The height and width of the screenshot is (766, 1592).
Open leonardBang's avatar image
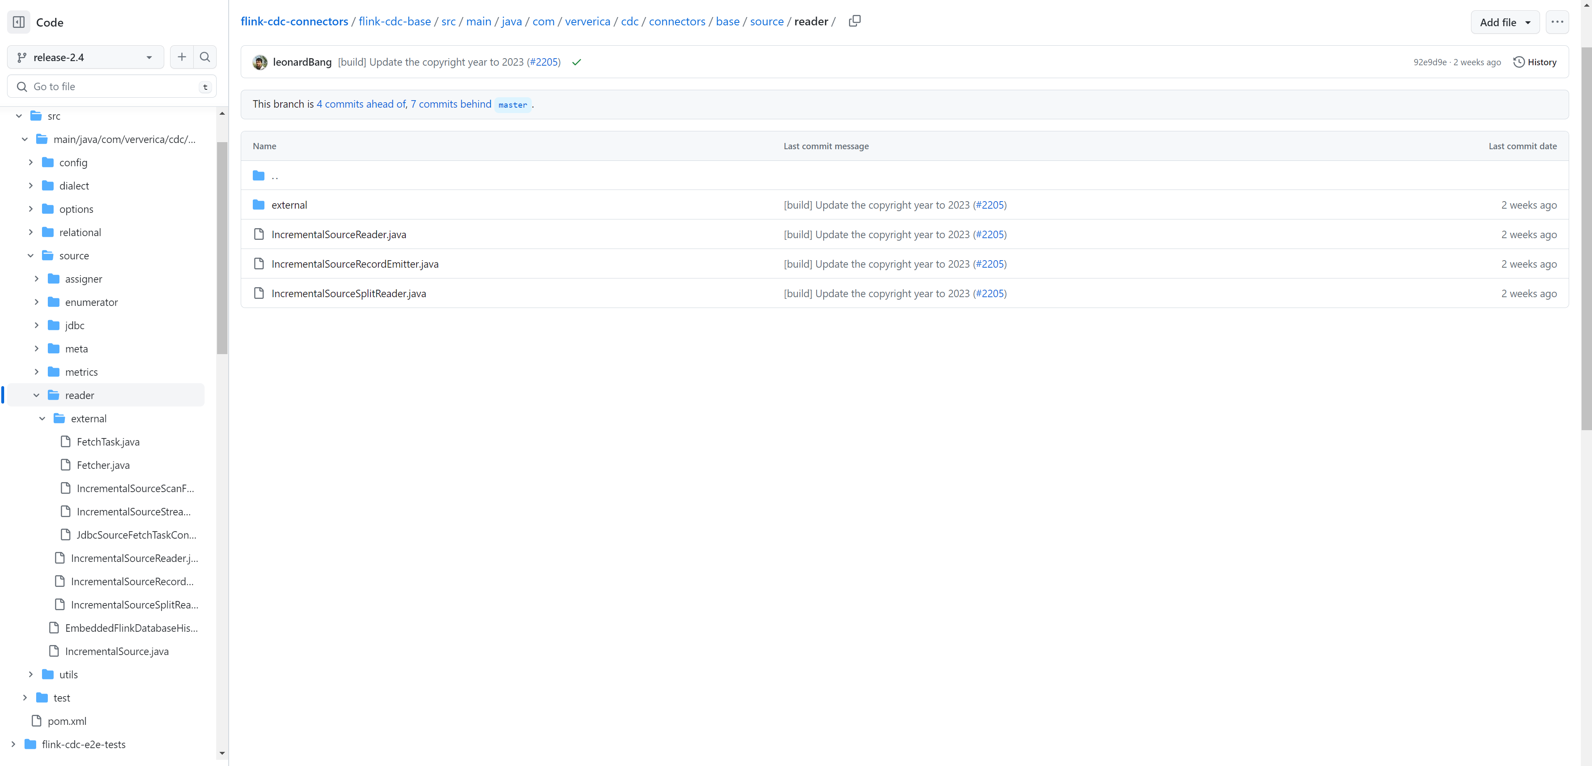pos(260,62)
